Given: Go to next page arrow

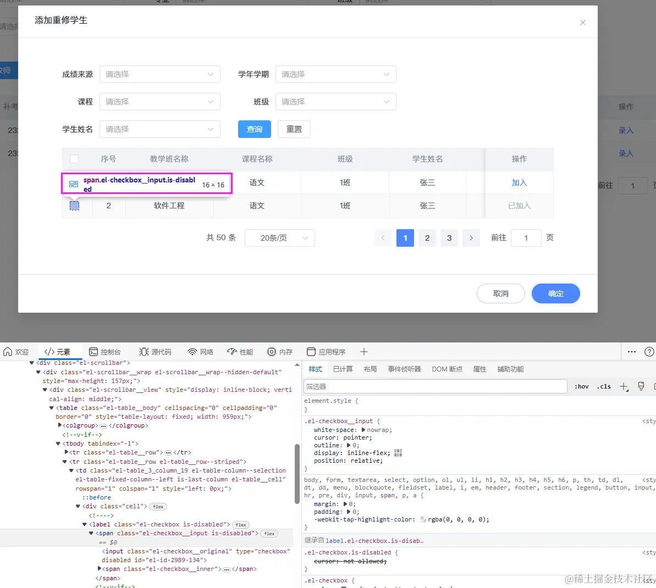Looking at the screenshot, I should click(471, 238).
